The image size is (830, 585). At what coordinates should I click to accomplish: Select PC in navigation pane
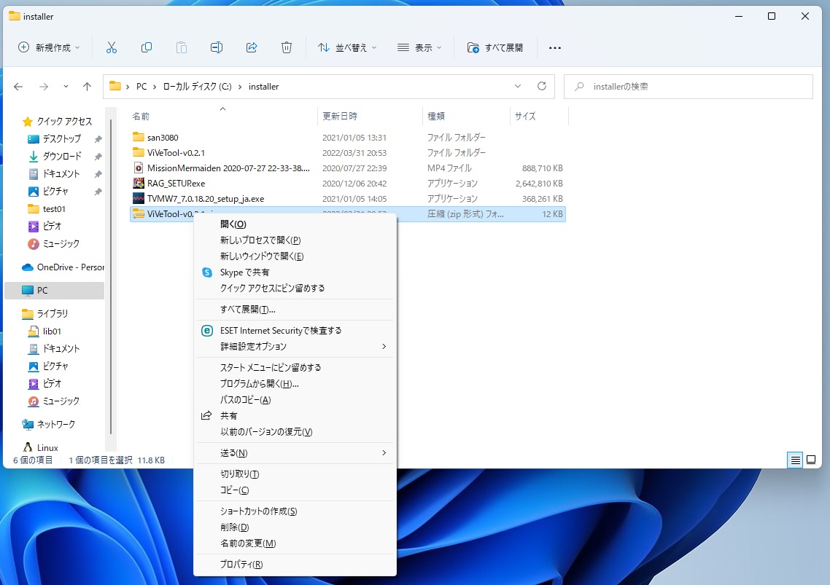pyautogui.click(x=55, y=291)
